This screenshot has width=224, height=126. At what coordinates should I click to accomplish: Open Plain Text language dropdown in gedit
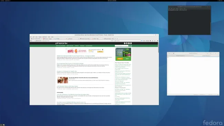point(196,95)
